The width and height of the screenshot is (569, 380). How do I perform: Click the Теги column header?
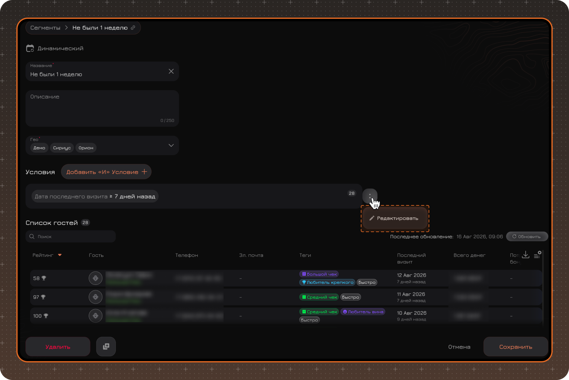click(x=305, y=255)
